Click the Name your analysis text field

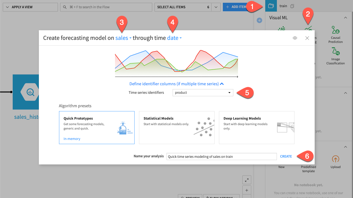(221, 156)
